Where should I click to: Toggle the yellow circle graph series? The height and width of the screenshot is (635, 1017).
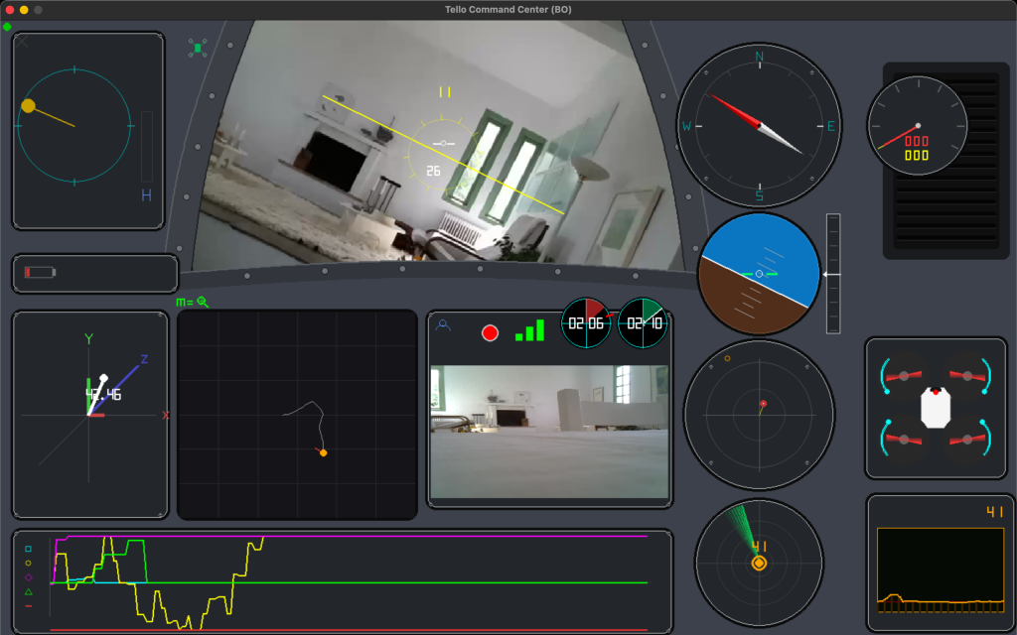[x=28, y=563]
